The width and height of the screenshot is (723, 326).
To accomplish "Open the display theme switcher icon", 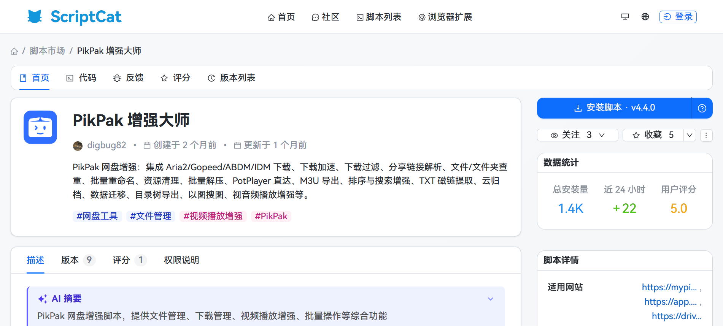I will tap(625, 17).
